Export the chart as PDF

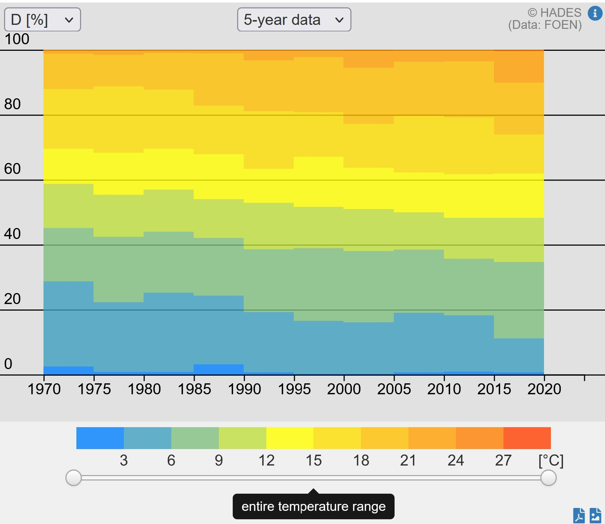click(579, 516)
